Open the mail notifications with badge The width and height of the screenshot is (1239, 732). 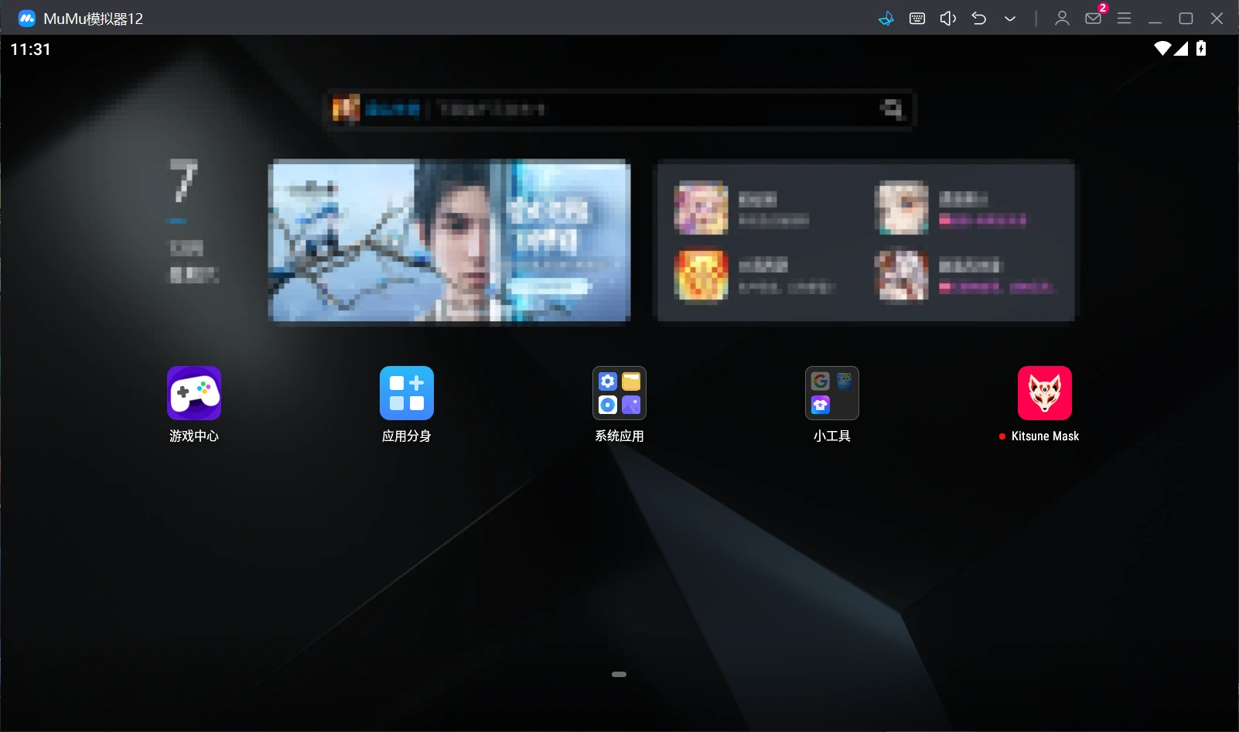[x=1094, y=19]
